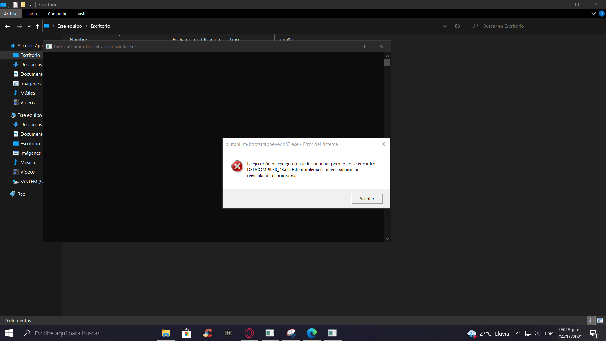Open the Vista ribbon tab
The width and height of the screenshot is (606, 341).
click(x=82, y=14)
